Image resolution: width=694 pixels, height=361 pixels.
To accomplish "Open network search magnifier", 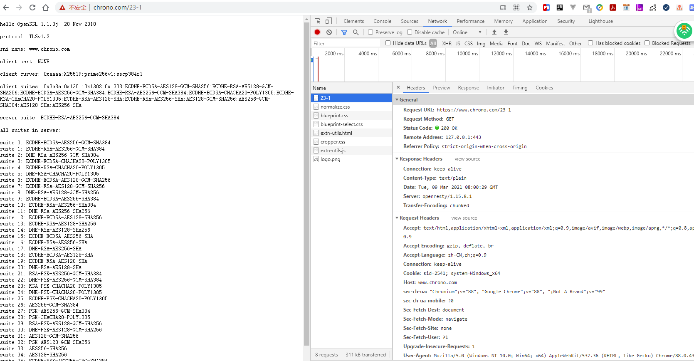I will click(x=356, y=32).
